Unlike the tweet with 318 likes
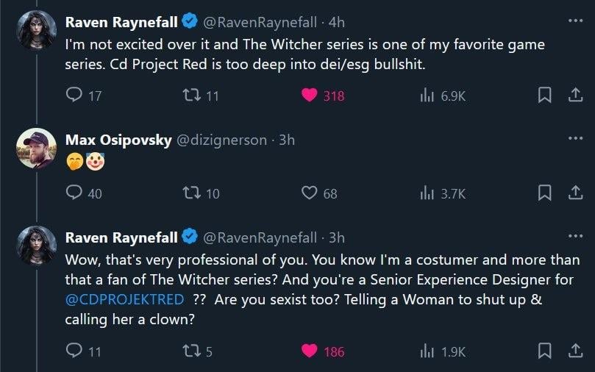 tap(310, 96)
